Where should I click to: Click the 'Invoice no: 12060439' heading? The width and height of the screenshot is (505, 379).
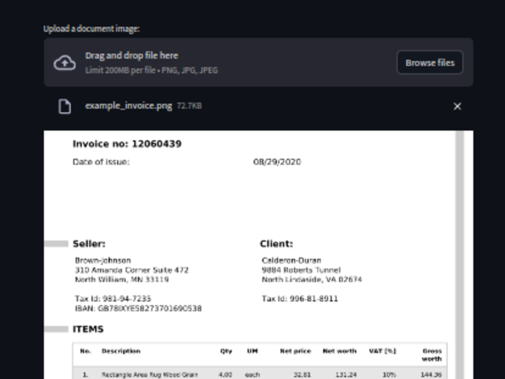[x=127, y=144]
